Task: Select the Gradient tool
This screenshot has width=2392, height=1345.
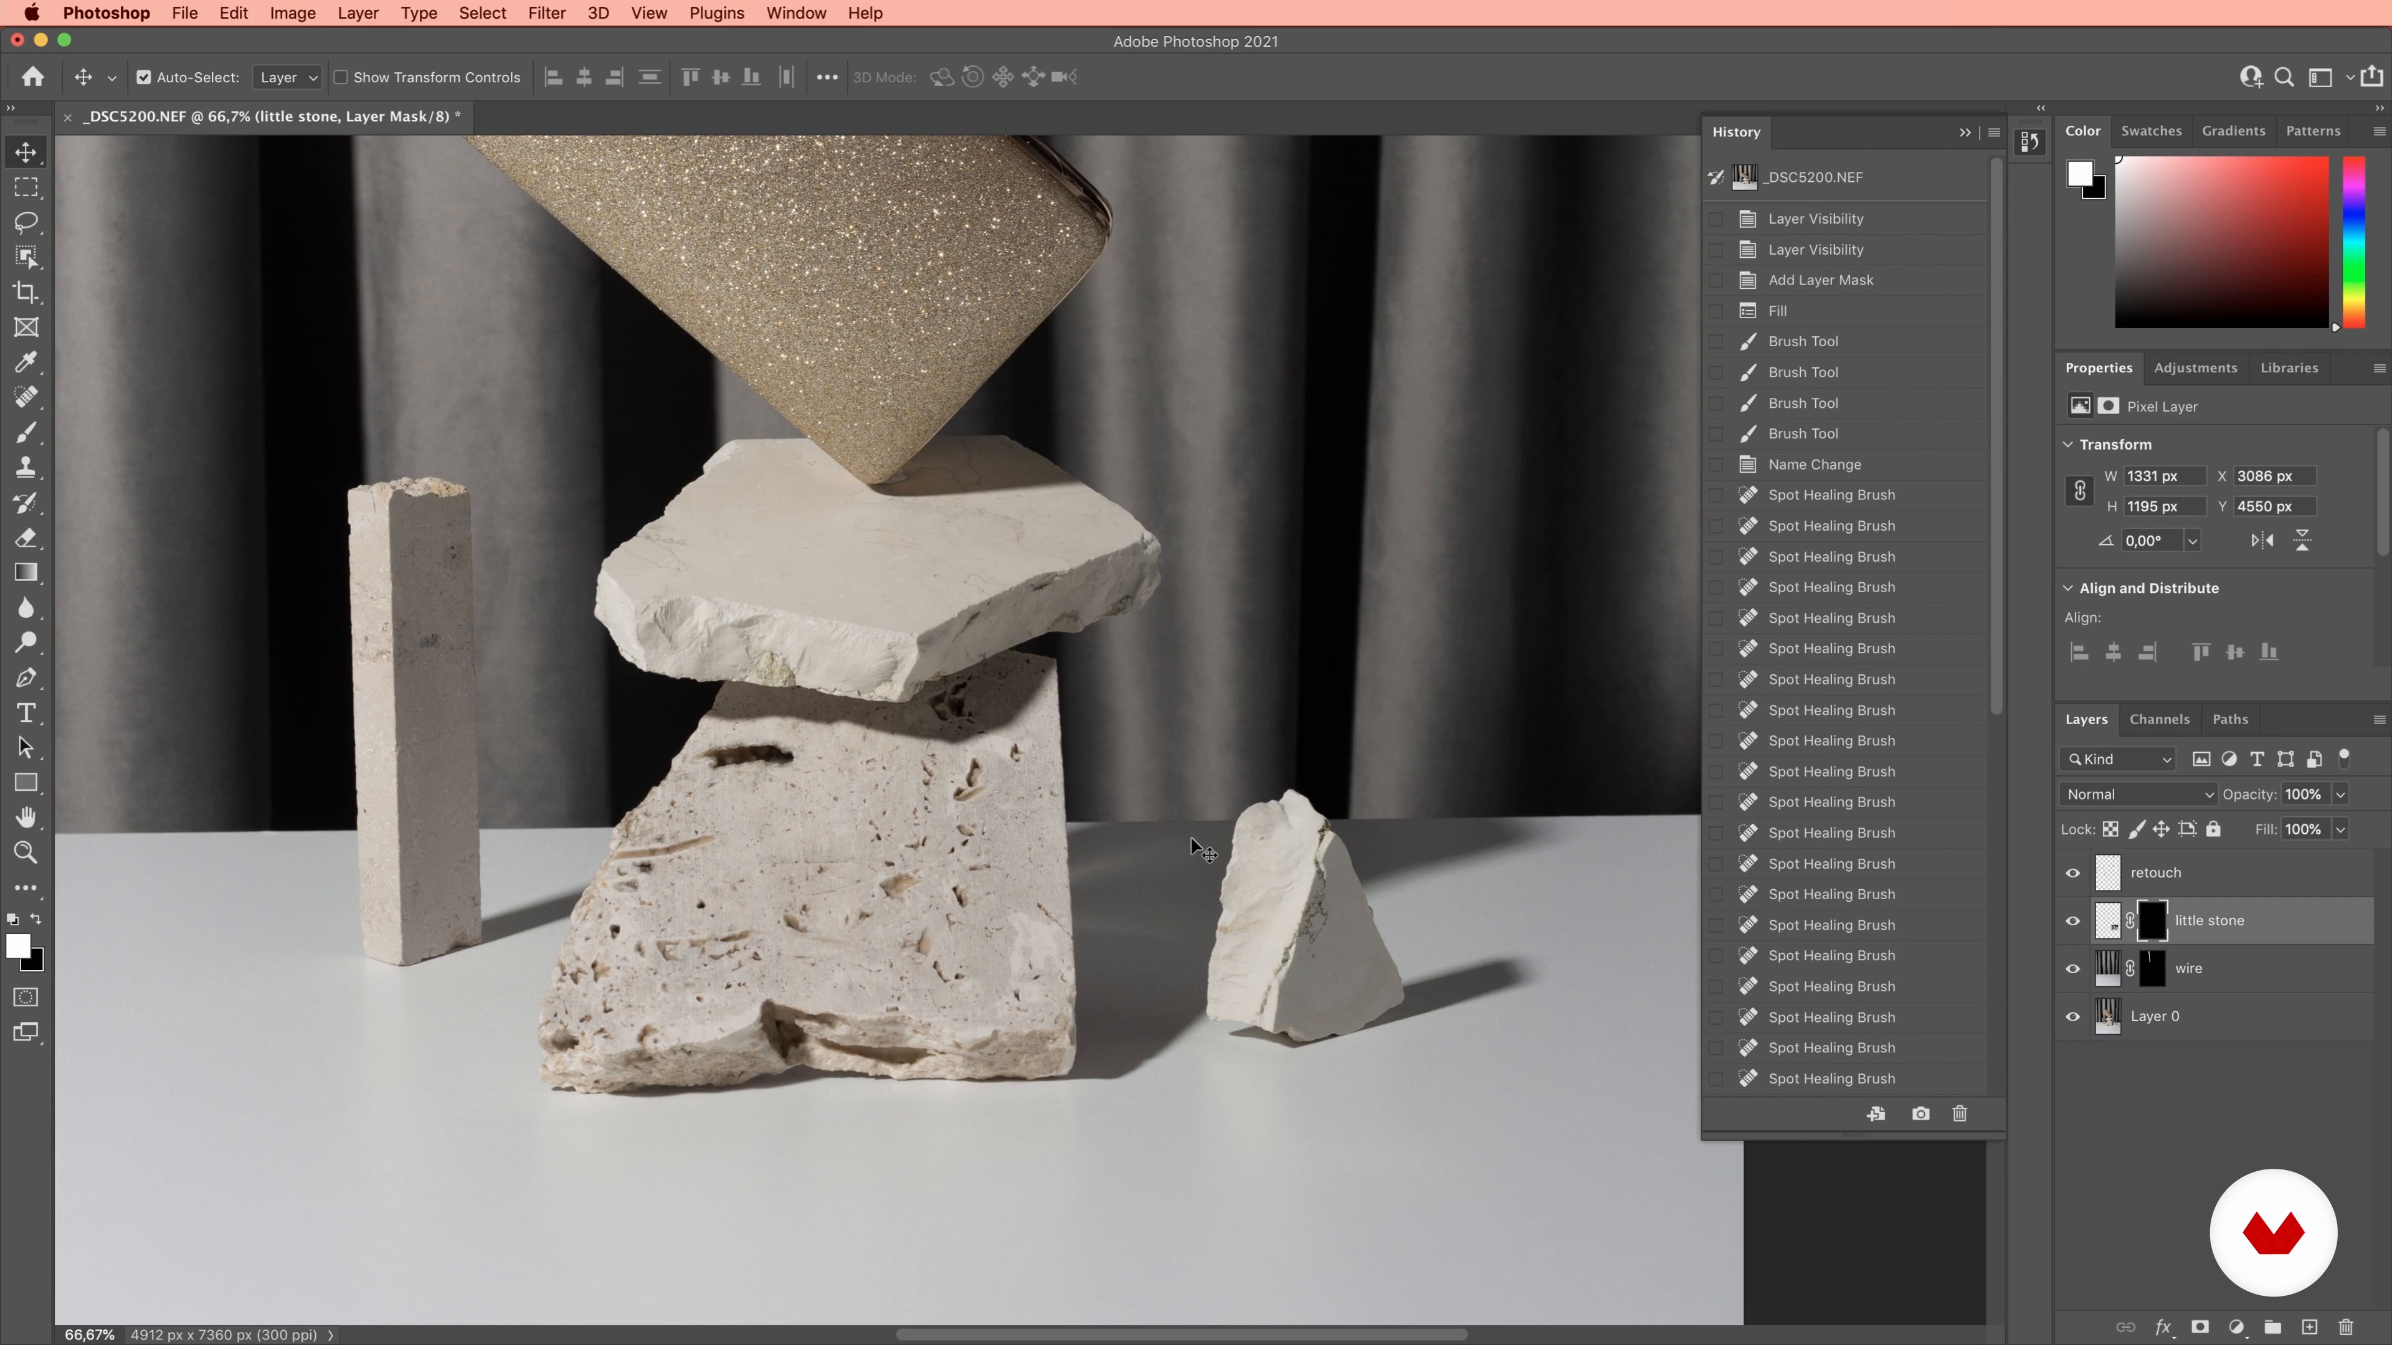Action: tap(26, 573)
